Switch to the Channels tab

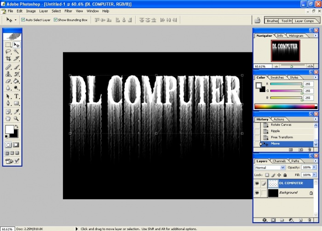279,161
